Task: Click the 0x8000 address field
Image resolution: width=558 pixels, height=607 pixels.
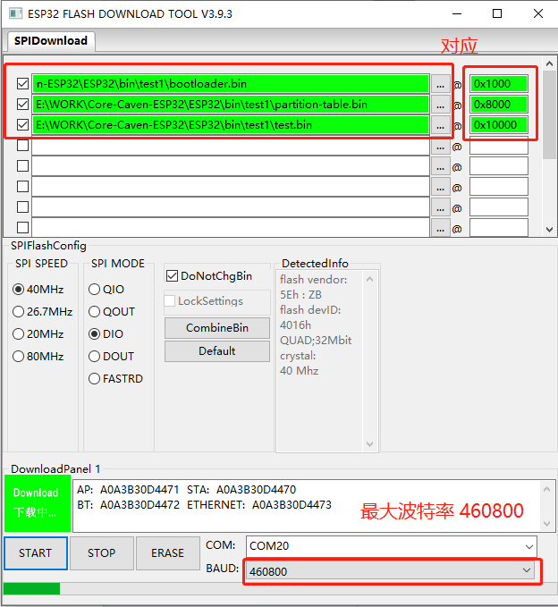Action: (499, 105)
